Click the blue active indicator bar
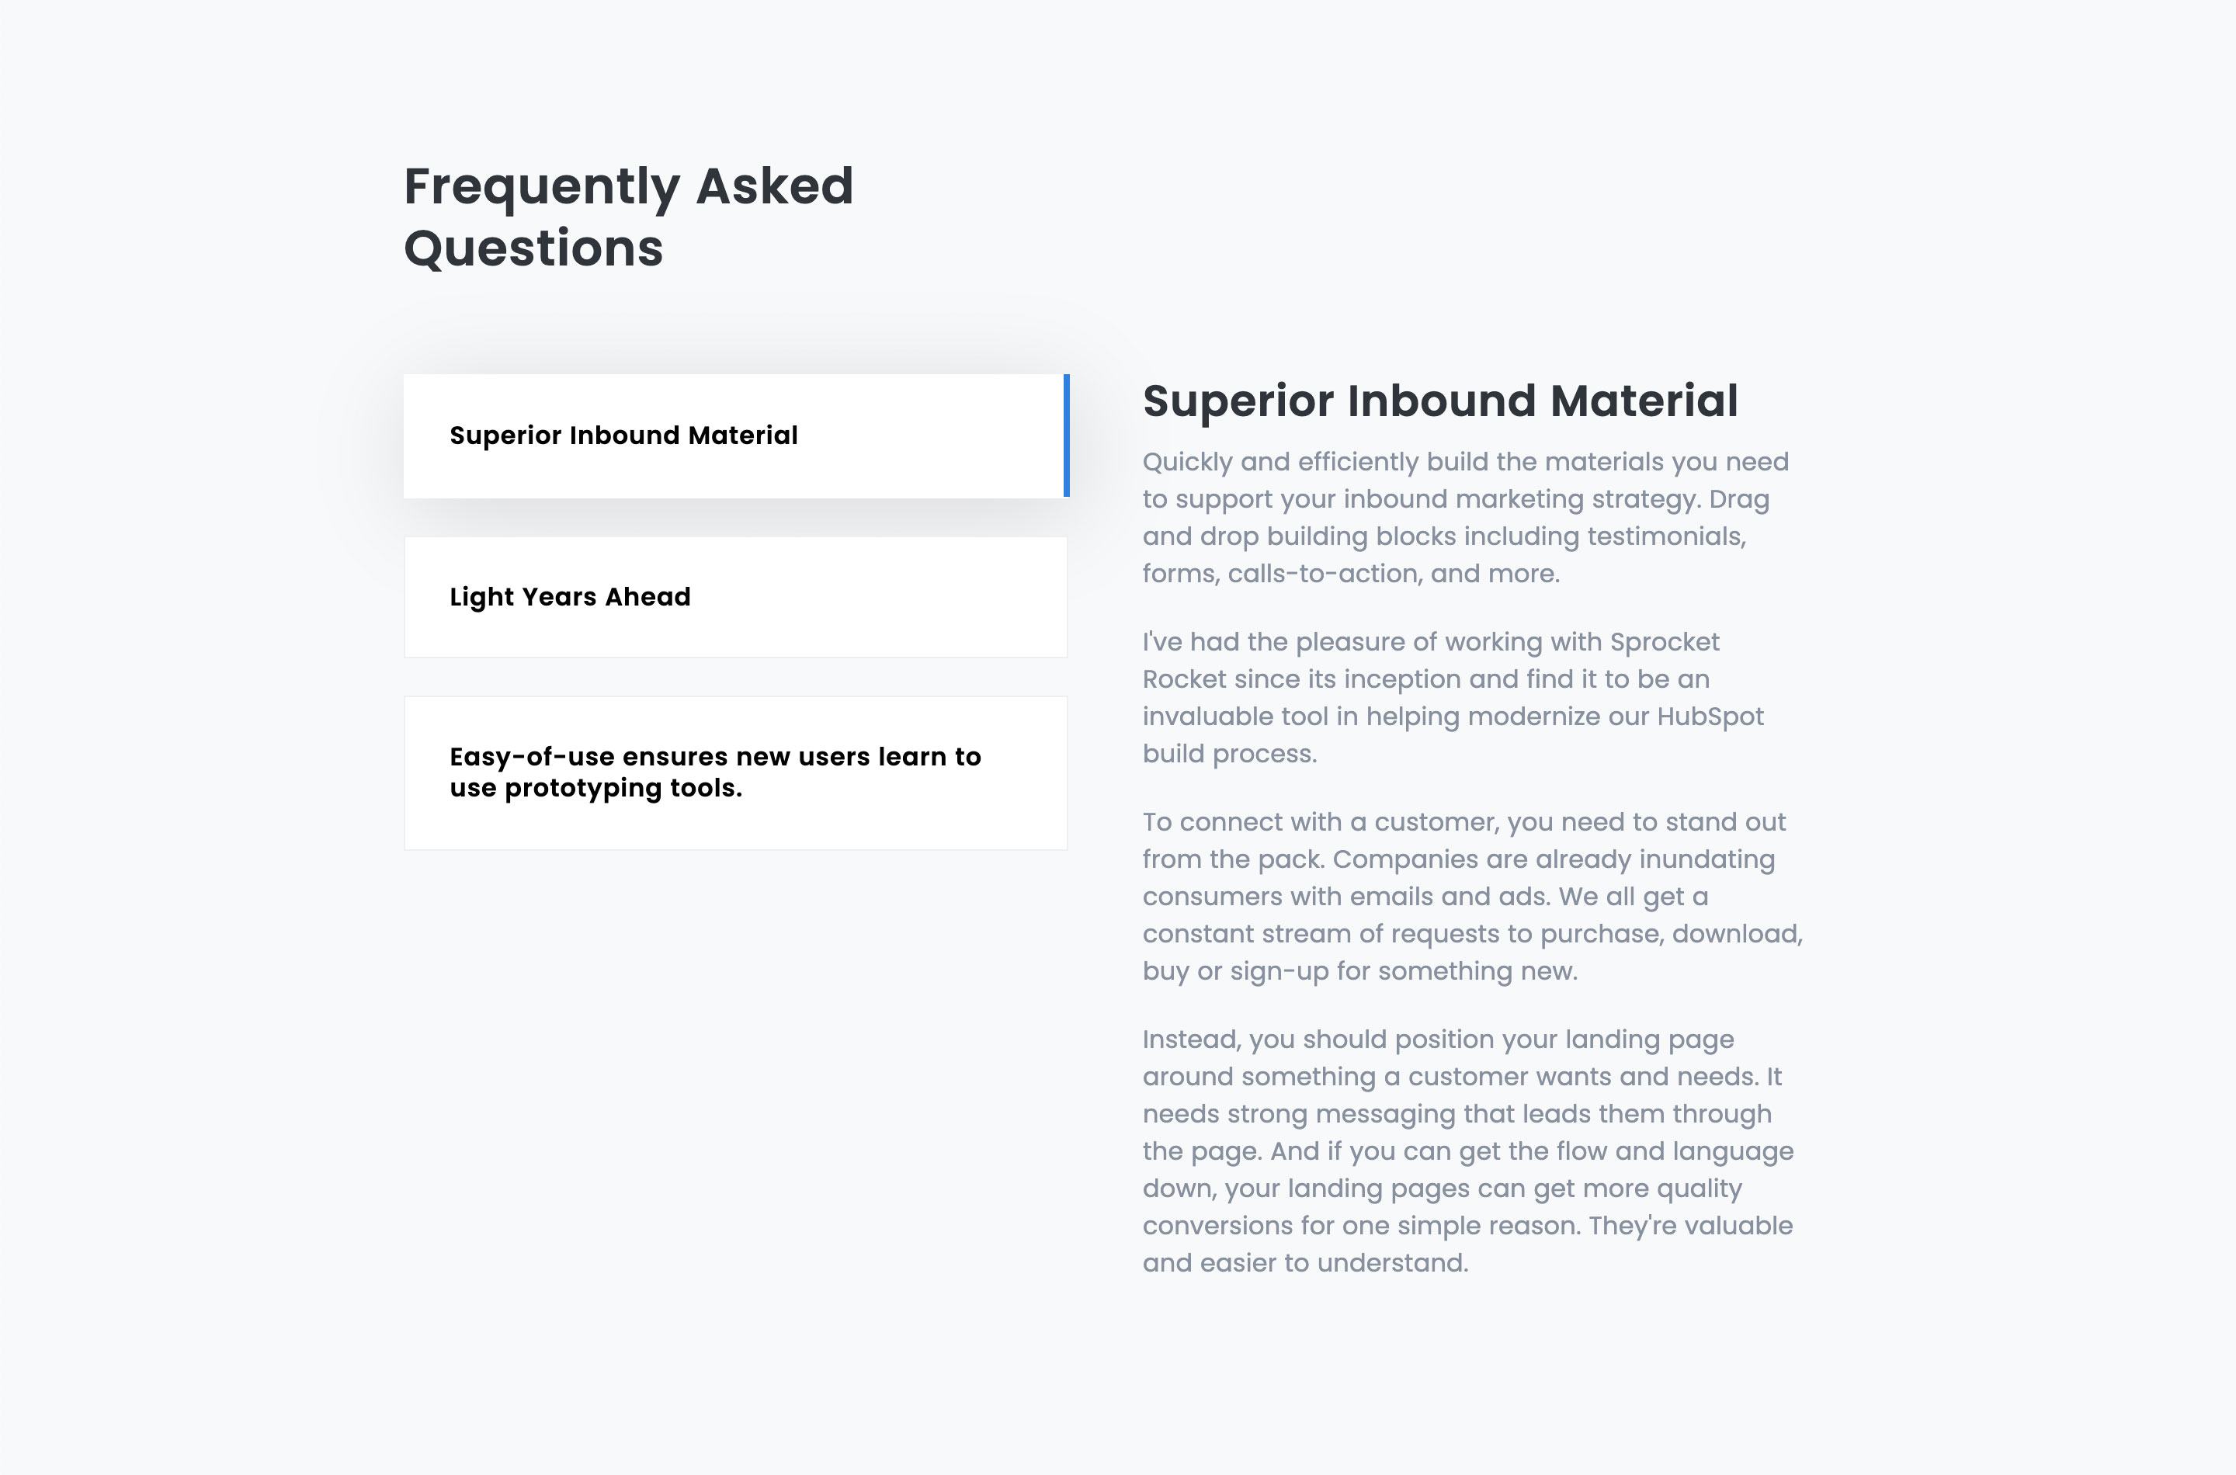This screenshot has height=1475, width=2236. coord(1067,436)
